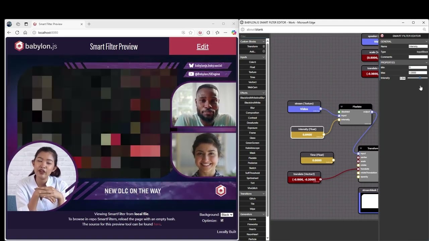Select the stream (Texture) node header
429x241 pixels.
point(304,103)
